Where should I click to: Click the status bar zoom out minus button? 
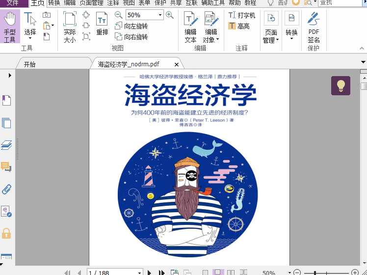(297, 273)
